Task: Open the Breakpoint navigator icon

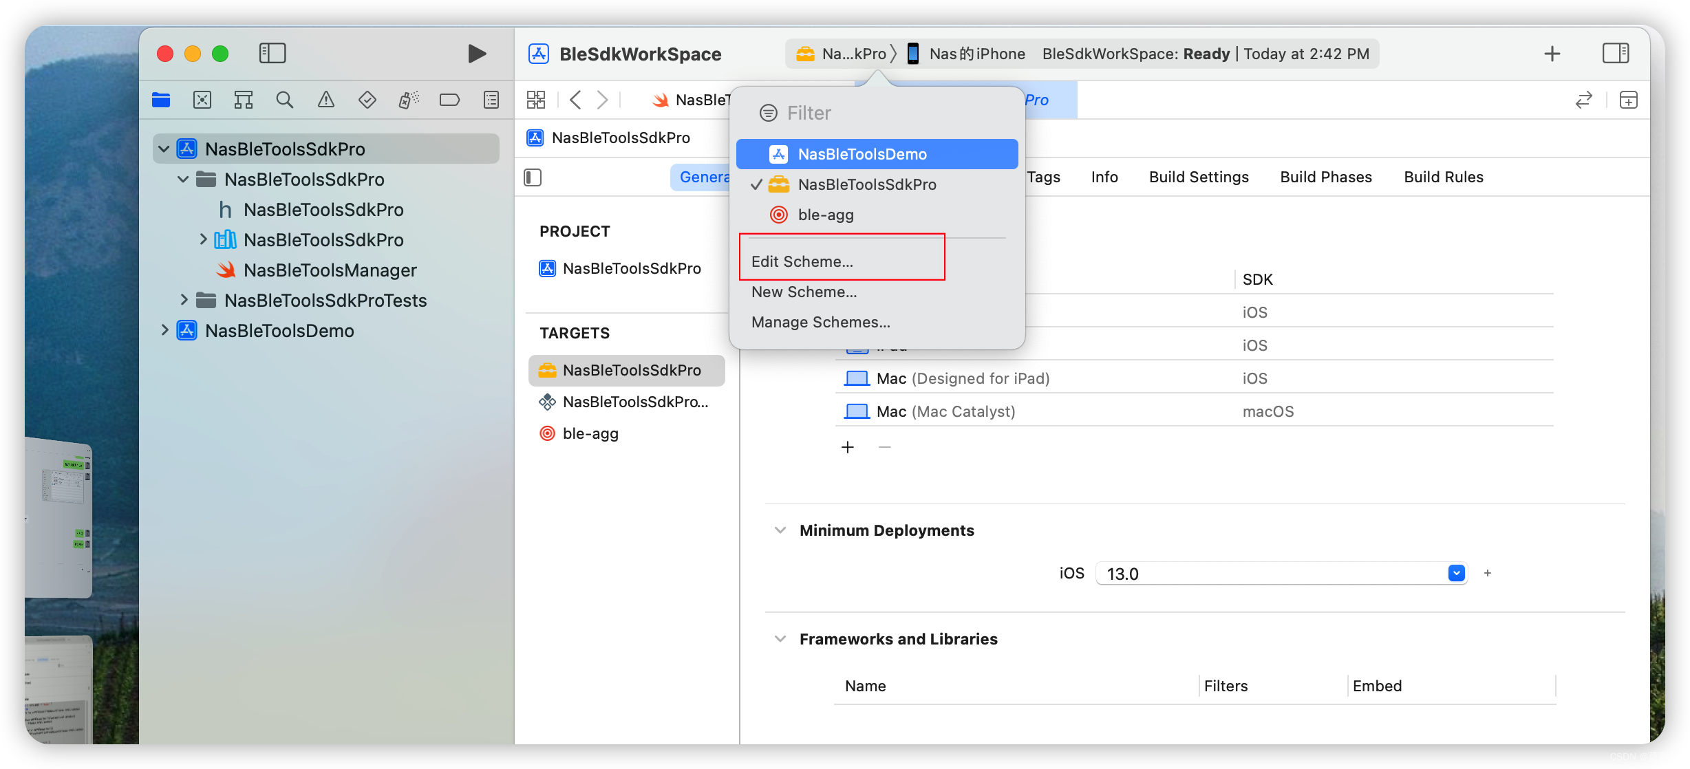Action: (x=449, y=100)
